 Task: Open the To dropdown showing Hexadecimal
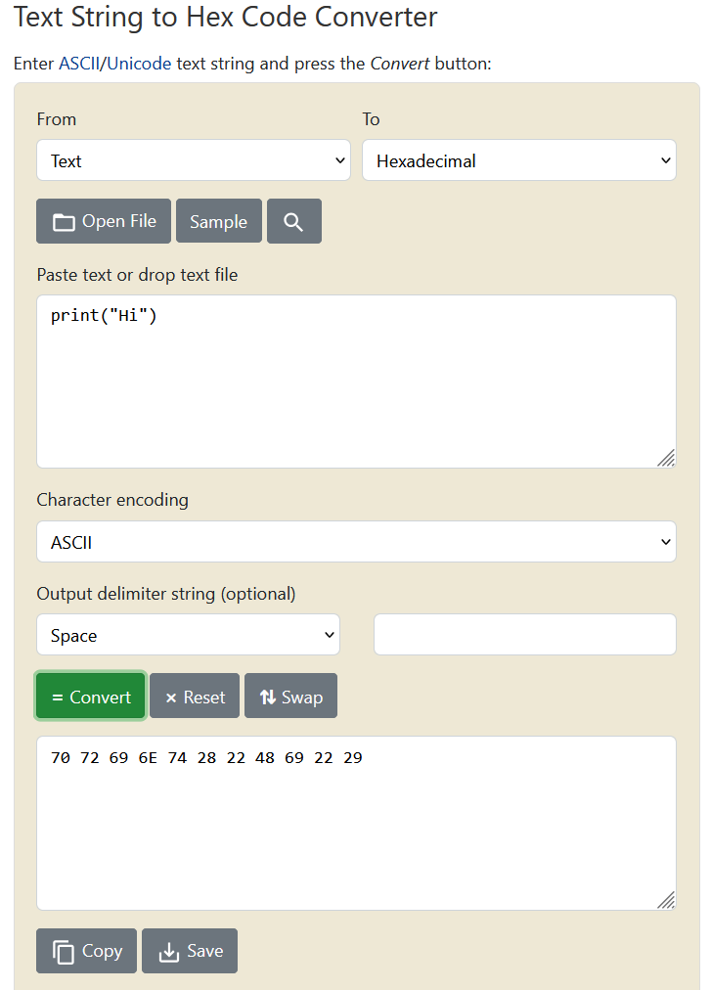coord(518,159)
